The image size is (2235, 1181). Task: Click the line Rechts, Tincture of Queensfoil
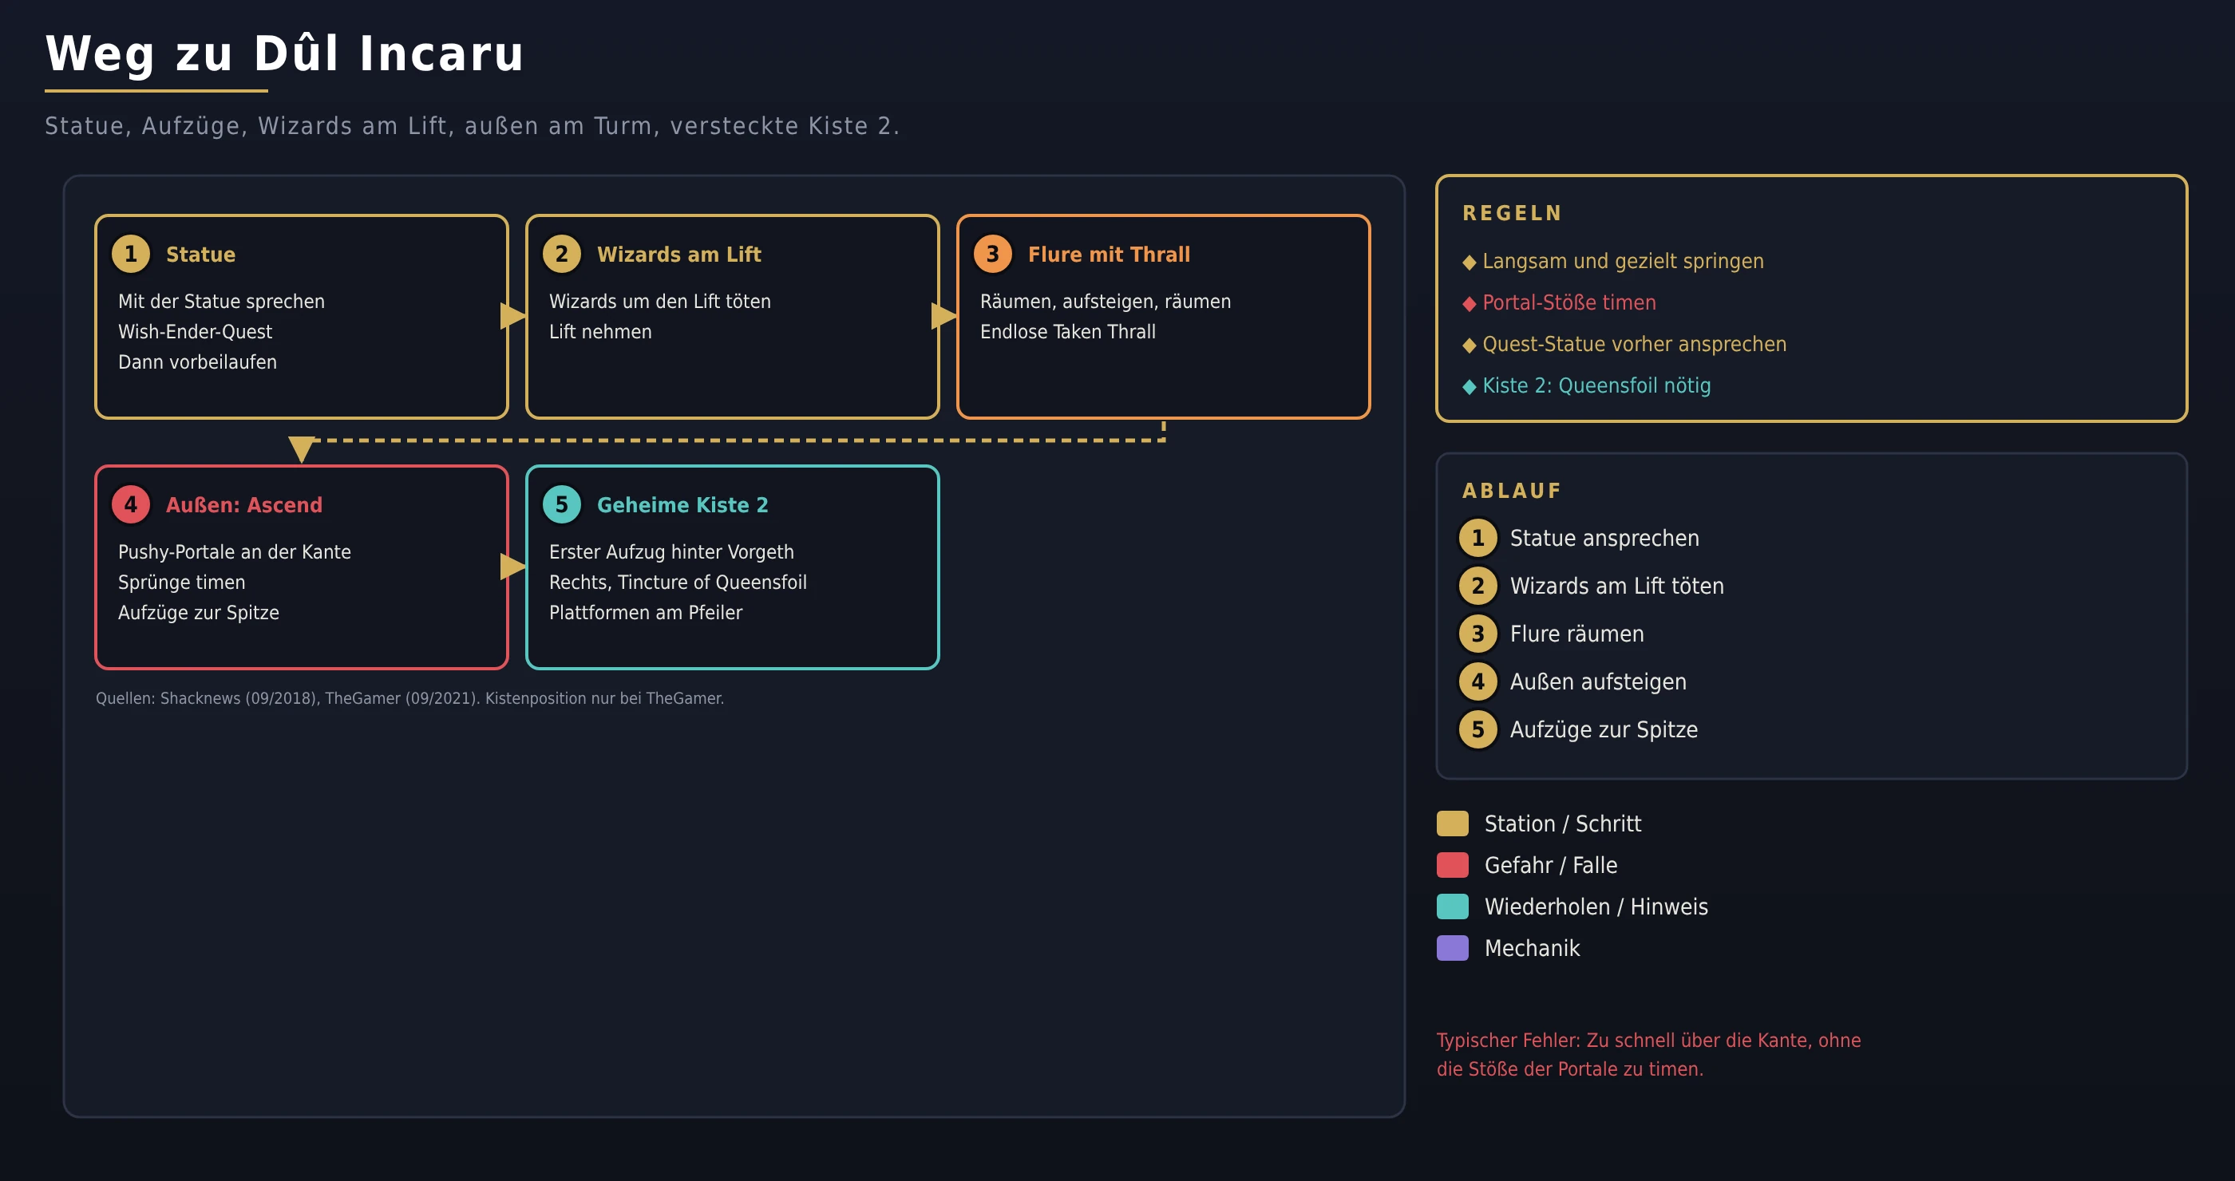tap(678, 583)
